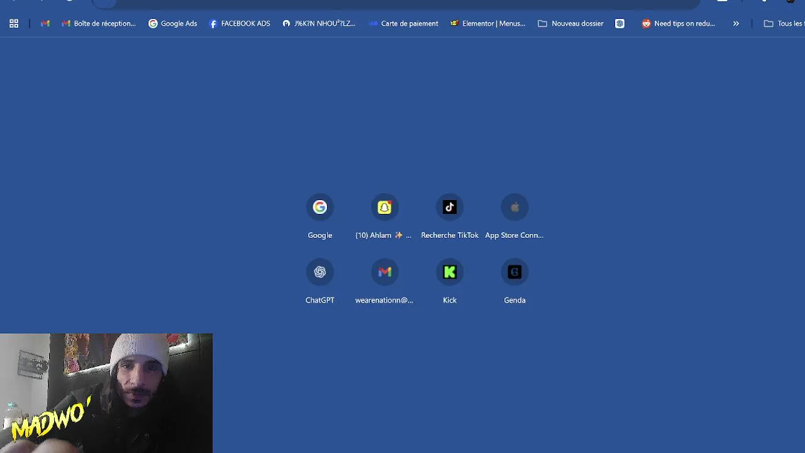The height and width of the screenshot is (453, 805).
Task: Open the ChatGPT shortcut tile
Action: point(320,282)
